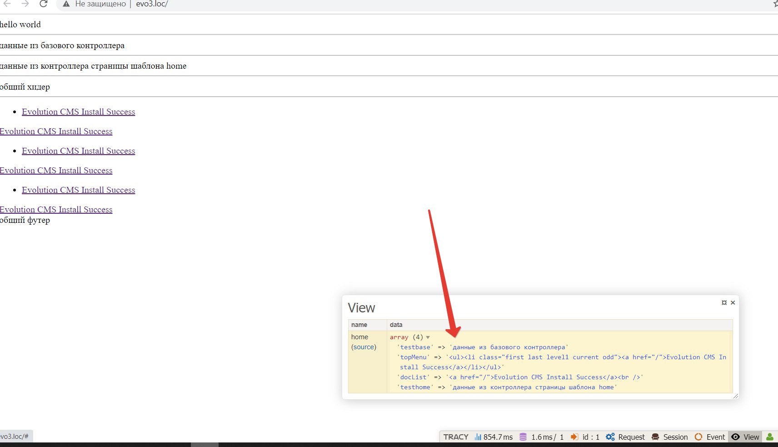778x447 pixels.
Task: Go back in browser history
Action: point(7,4)
